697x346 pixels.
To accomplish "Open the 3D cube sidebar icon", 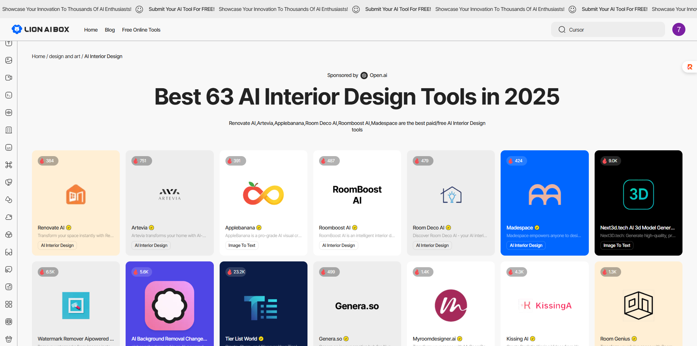I will pyautogui.click(x=9, y=235).
